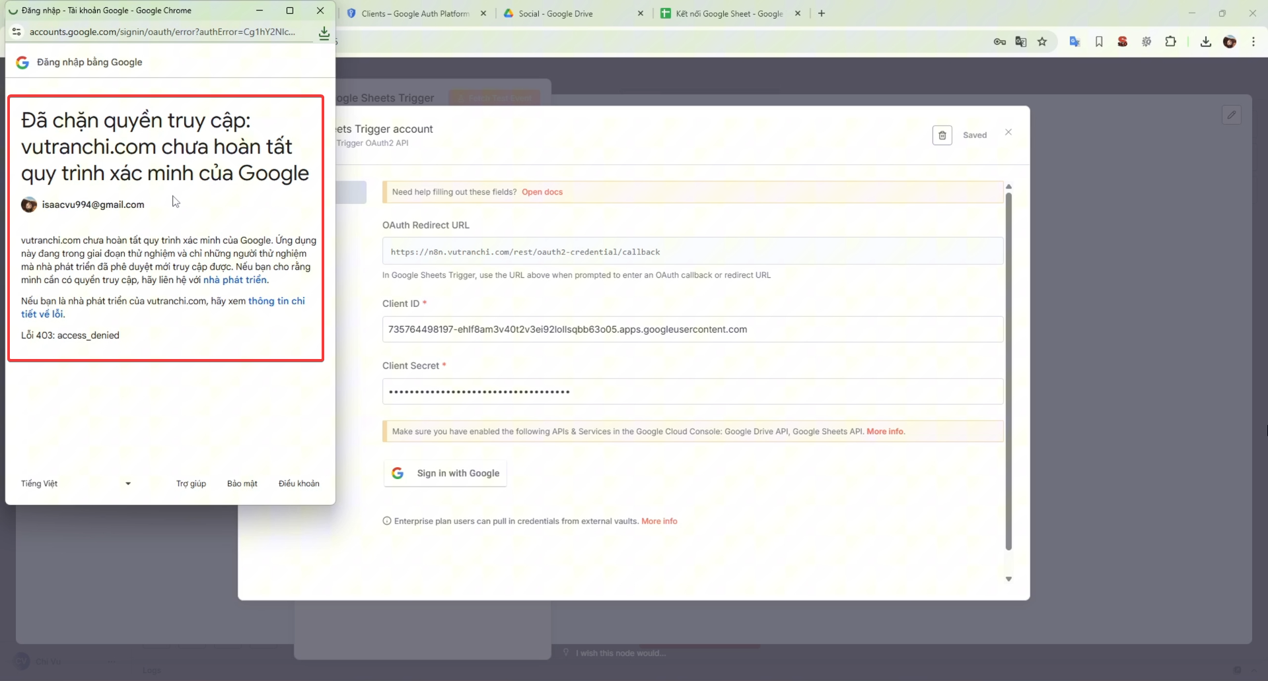Close the Kết nối Google Sheet tab
Viewport: 1268px width, 681px height.
pyautogui.click(x=798, y=13)
